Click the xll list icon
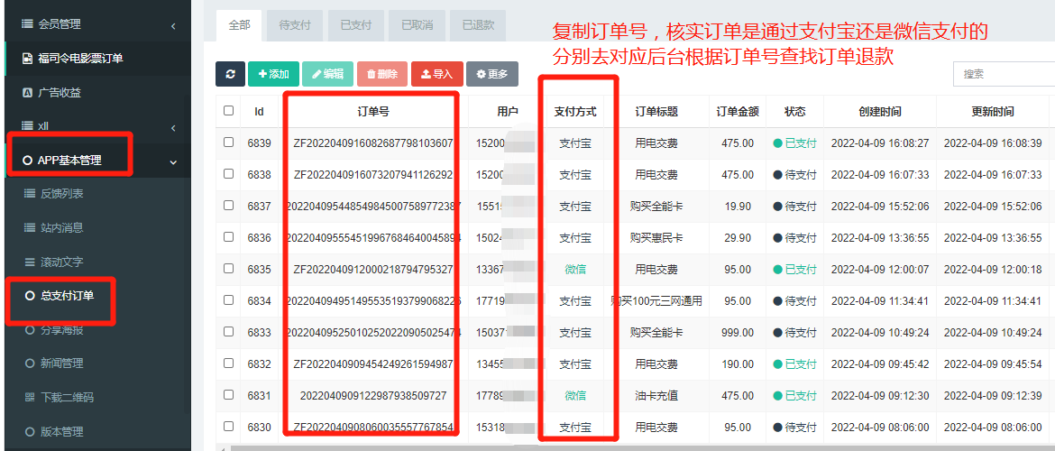The height and width of the screenshot is (451, 1055). (x=27, y=126)
